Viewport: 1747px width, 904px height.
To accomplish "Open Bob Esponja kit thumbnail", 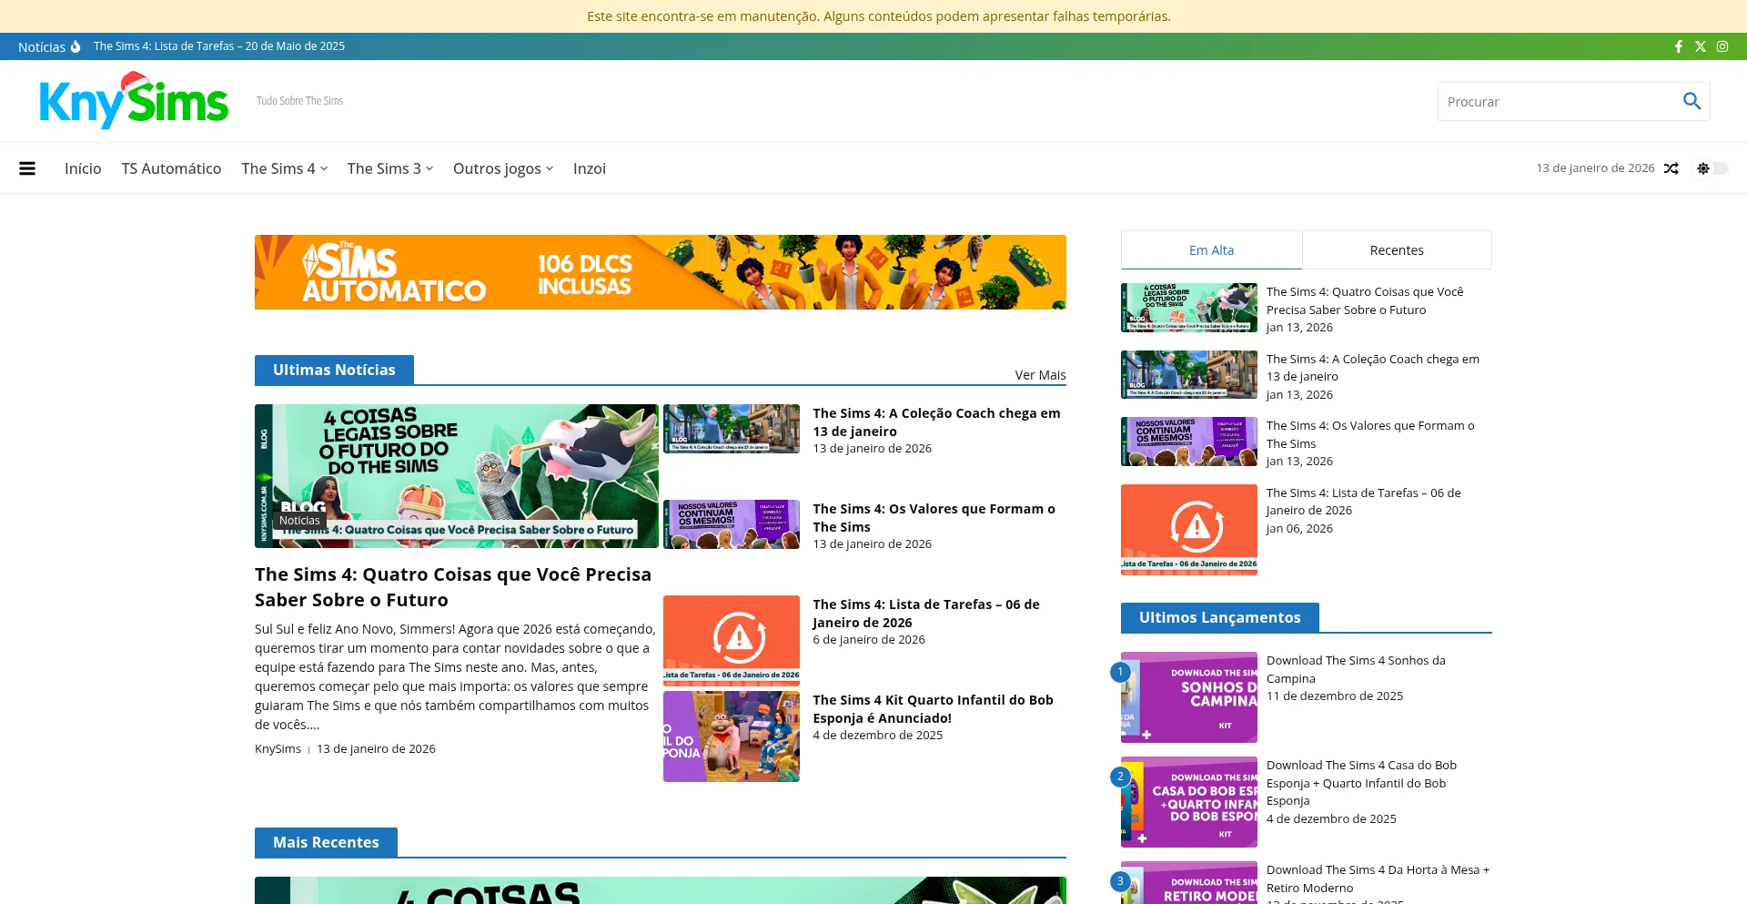I will pyautogui.click(x=732, y=736).
